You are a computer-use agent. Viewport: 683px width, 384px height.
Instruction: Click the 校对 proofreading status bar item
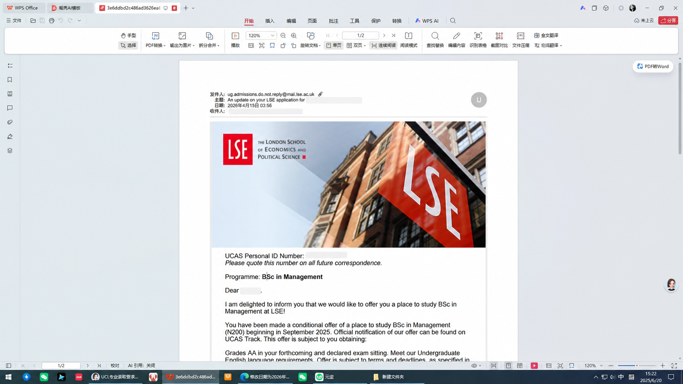[x=115, y=366]
